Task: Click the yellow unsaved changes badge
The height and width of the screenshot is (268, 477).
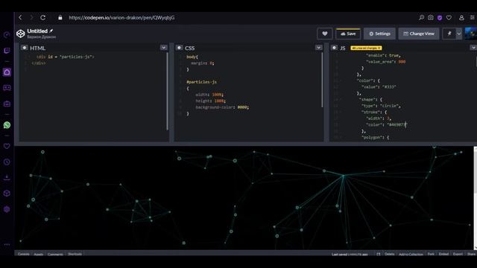Action: pos(366,48)
